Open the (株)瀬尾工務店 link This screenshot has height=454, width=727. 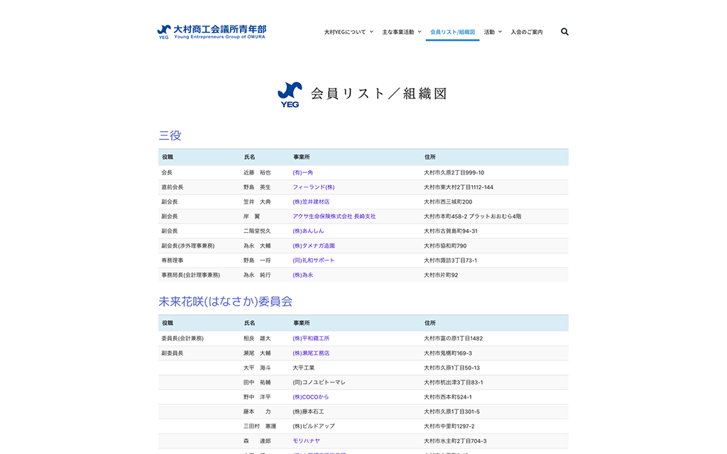pyautogui.click(x=311, y=353)
